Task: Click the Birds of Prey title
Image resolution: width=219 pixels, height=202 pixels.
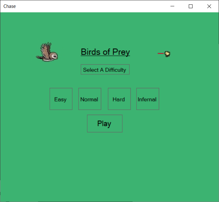Action: [105, 52]
